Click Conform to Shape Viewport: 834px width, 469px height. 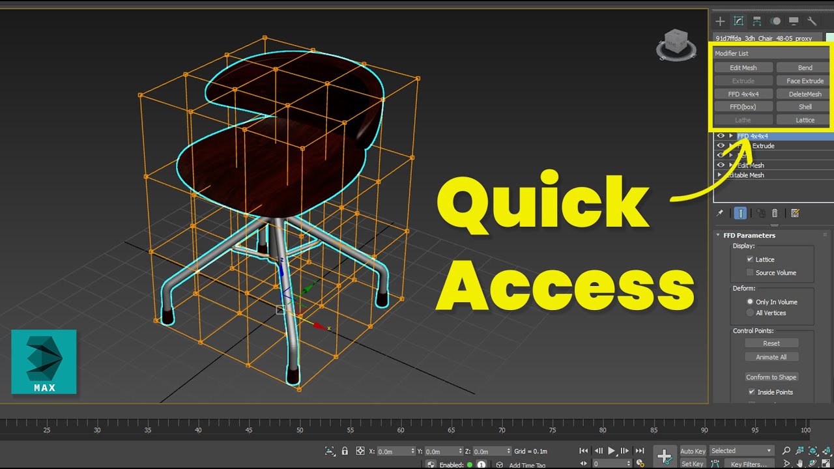point(771,377)
